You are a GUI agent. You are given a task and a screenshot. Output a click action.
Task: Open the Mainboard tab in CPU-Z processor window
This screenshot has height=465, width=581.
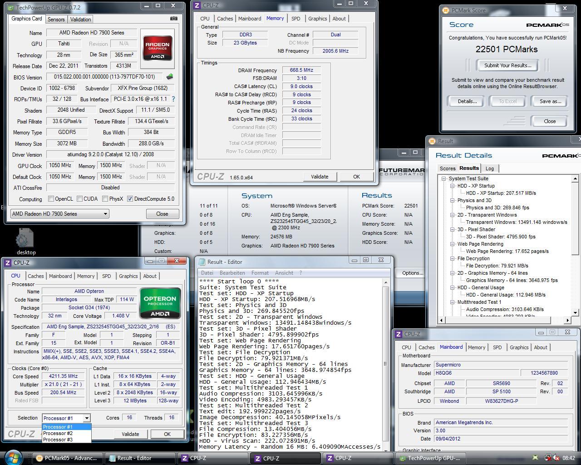pos(60,276)
